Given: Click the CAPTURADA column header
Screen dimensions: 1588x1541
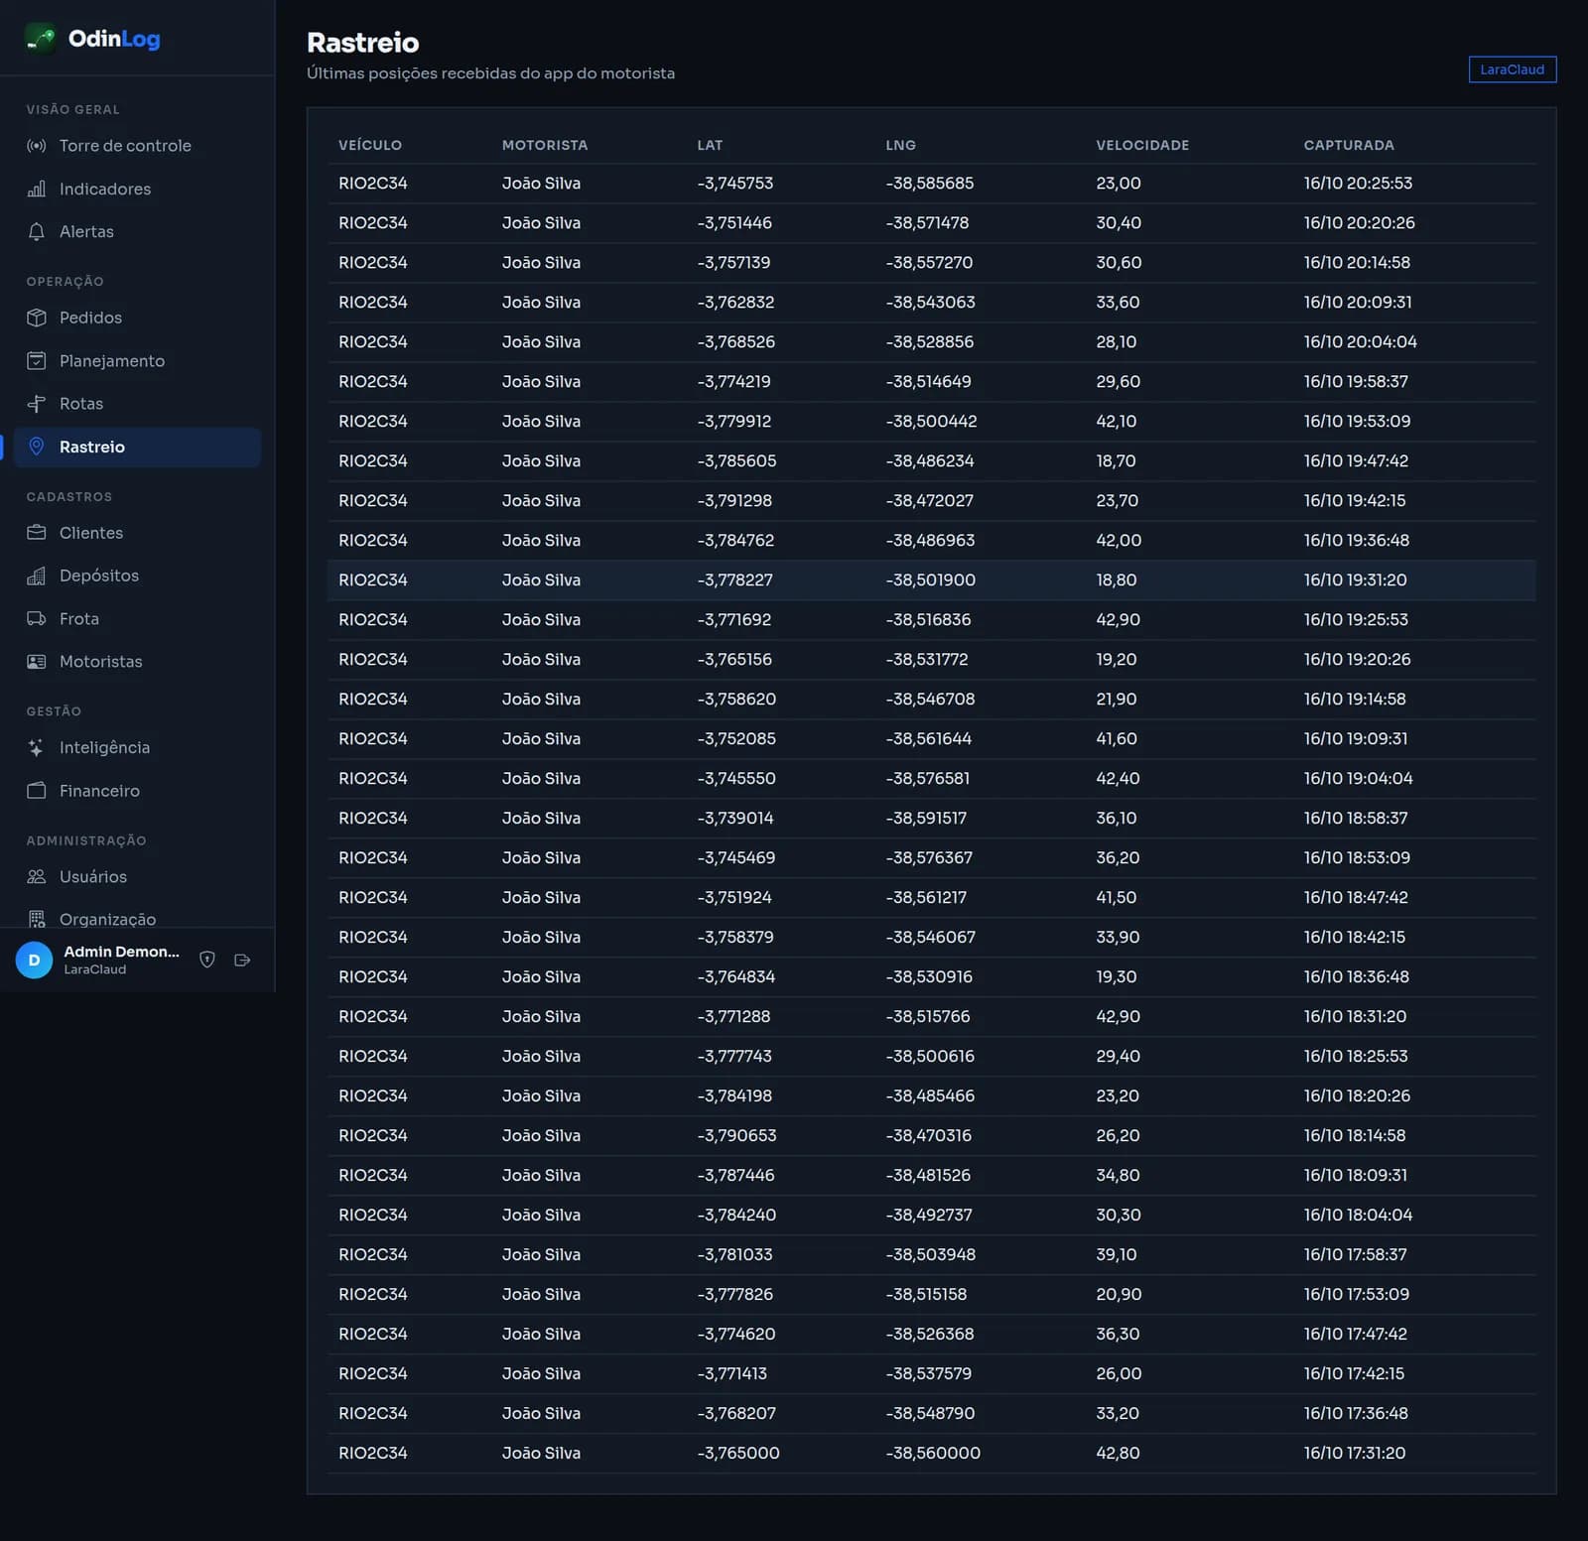Looking at the screenshot, I should 1349,145.
